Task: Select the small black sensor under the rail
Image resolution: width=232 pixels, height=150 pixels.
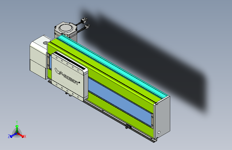Action: 128,127
